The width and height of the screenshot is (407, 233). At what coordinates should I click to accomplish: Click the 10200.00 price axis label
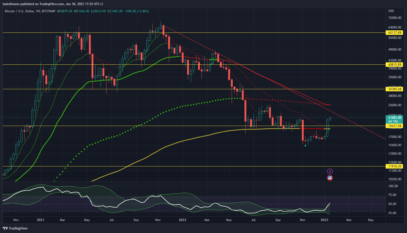point(395,179)
